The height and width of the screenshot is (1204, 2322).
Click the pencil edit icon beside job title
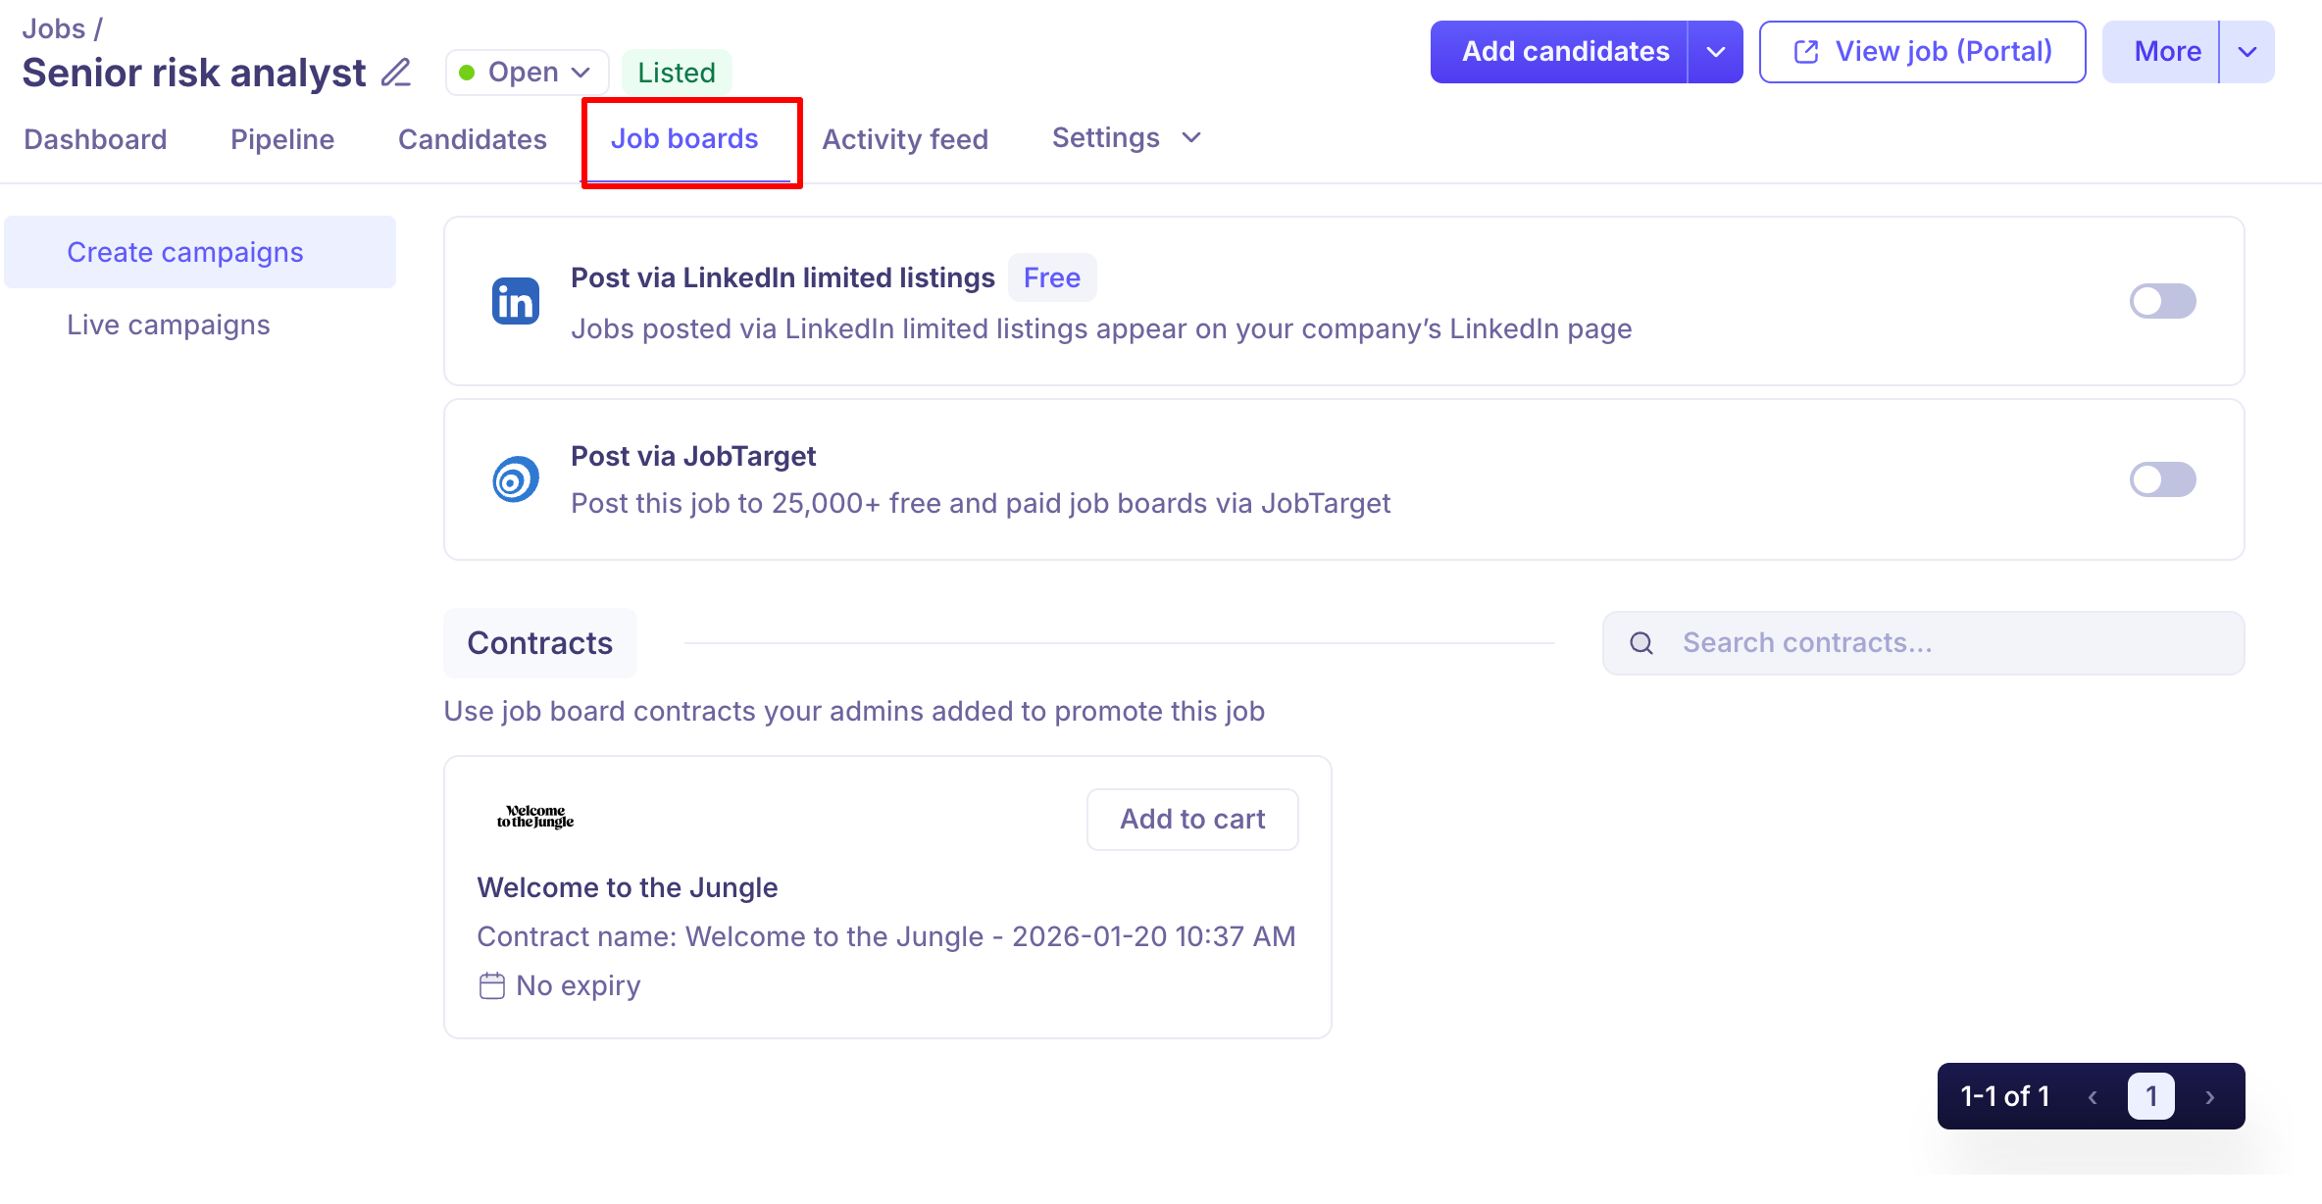396,73
